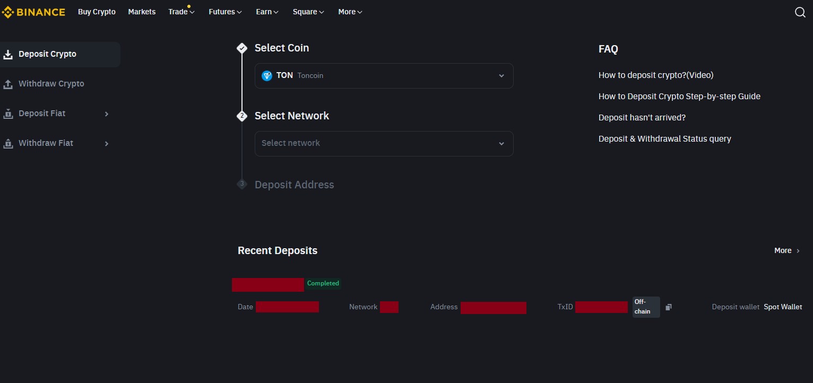
Task: Open 'How to deposit crypto?(Video)' link
Action: (656, 75)
